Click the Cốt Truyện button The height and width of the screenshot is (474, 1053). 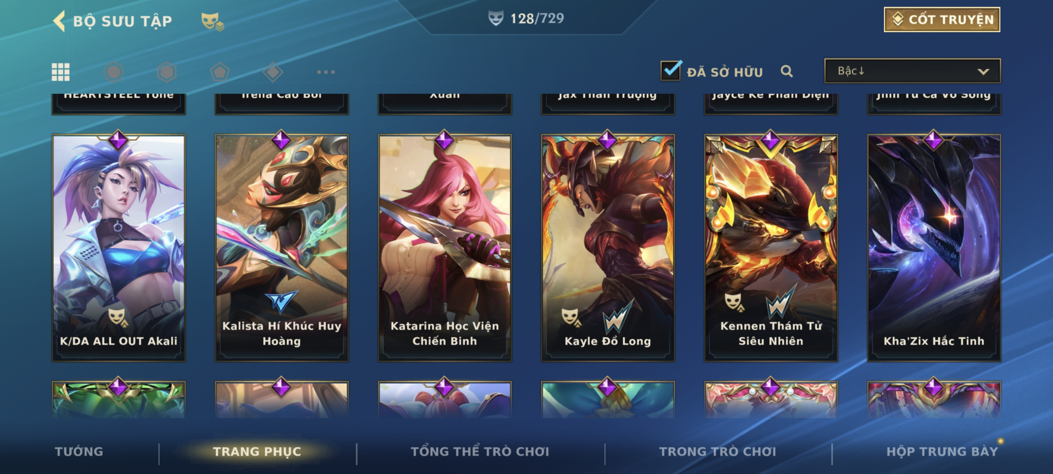point(942,19)
